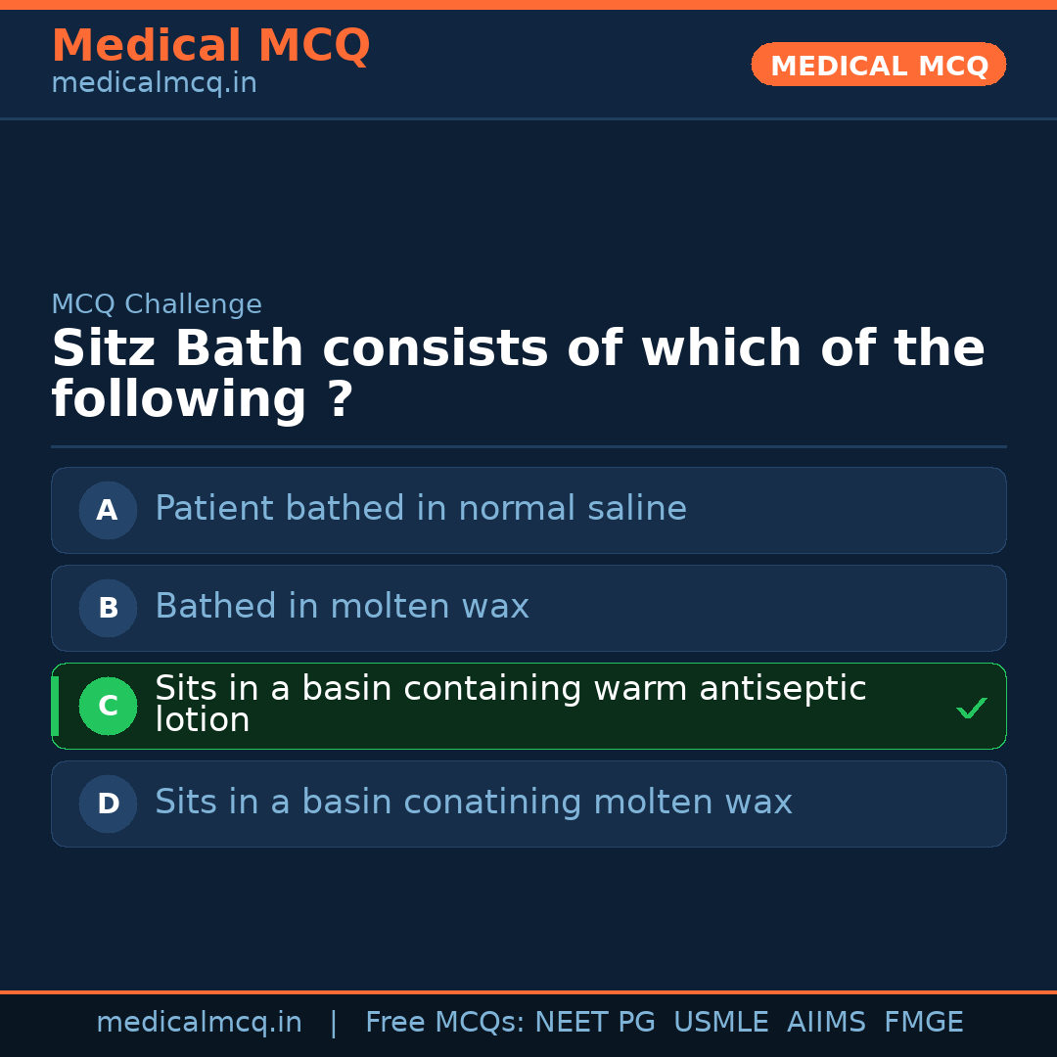This screenshot has height=1057, width=1057.
Task: Click the orange MEDICAL MCQ badge
Action: click(878, 65)
